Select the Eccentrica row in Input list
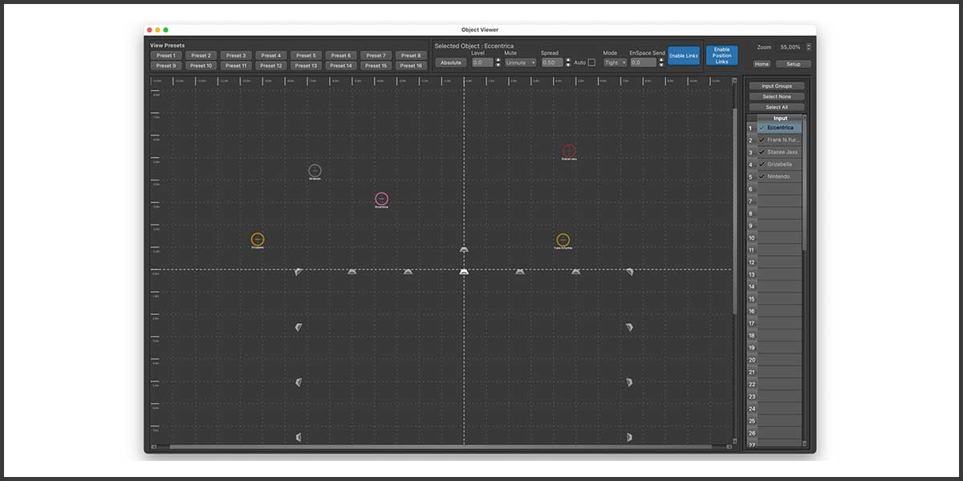The image size is (963, 481). coord(779,127)
